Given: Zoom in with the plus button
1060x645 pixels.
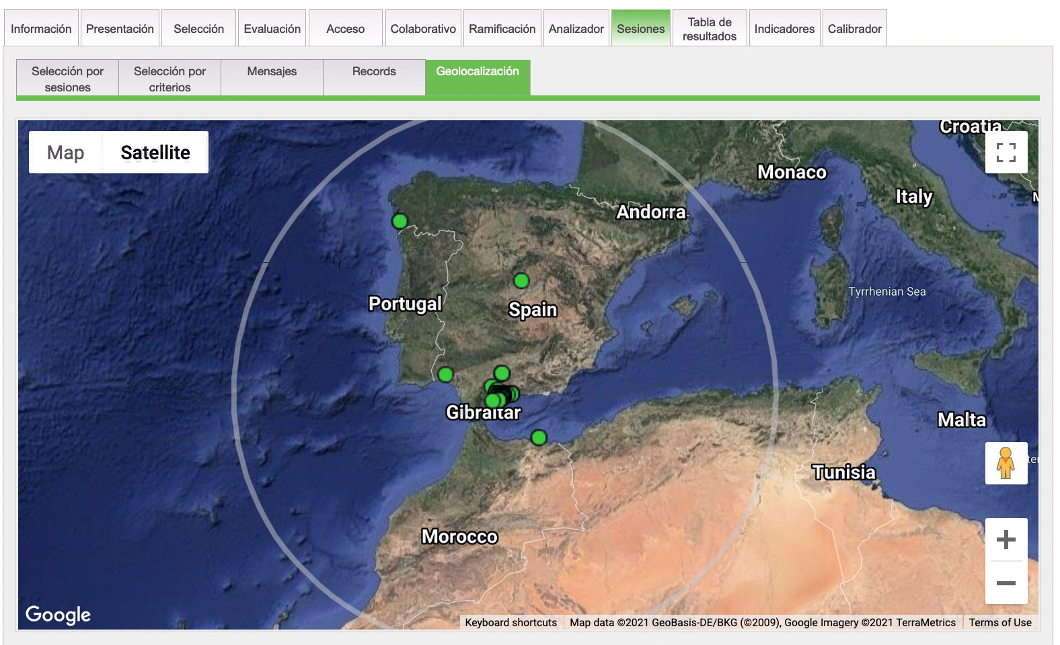Looking at the screenshot, I should point(1006,540).
